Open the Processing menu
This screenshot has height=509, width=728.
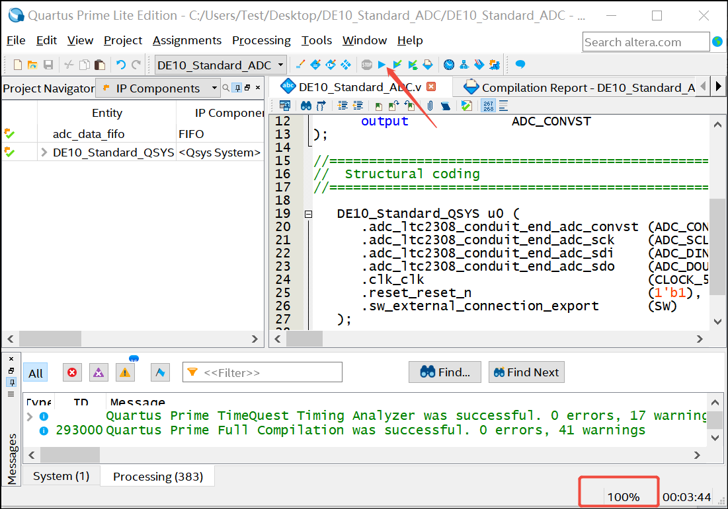click(x=261, y=41)
